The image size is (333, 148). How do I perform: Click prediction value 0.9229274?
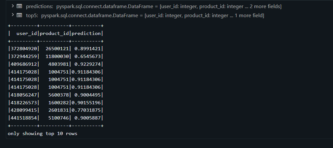click(87, 64)
